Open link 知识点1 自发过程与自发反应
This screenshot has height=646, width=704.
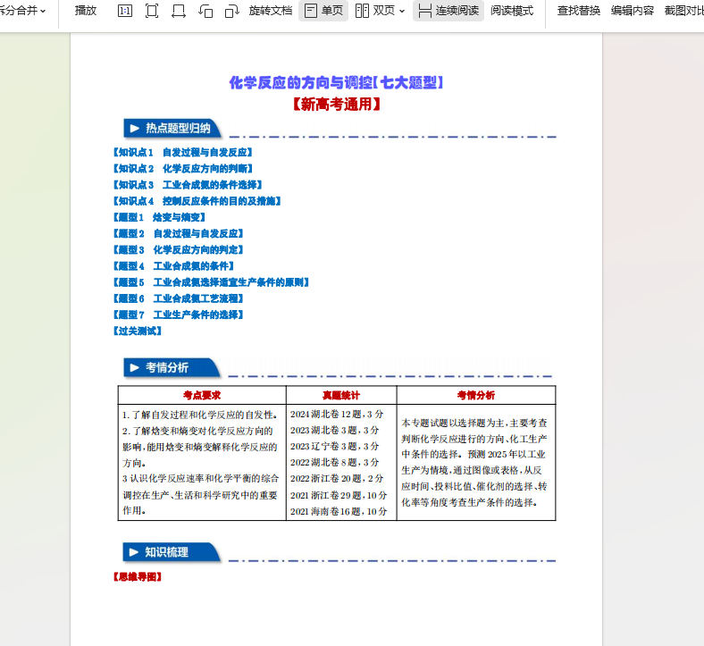183,153
